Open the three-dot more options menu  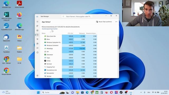point(116,22)
